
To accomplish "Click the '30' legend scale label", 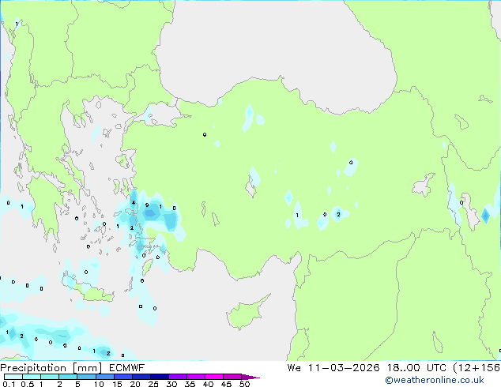I will point(171,384).
